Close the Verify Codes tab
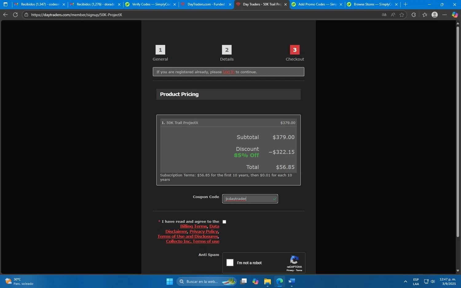 click(x=175, y=5)
